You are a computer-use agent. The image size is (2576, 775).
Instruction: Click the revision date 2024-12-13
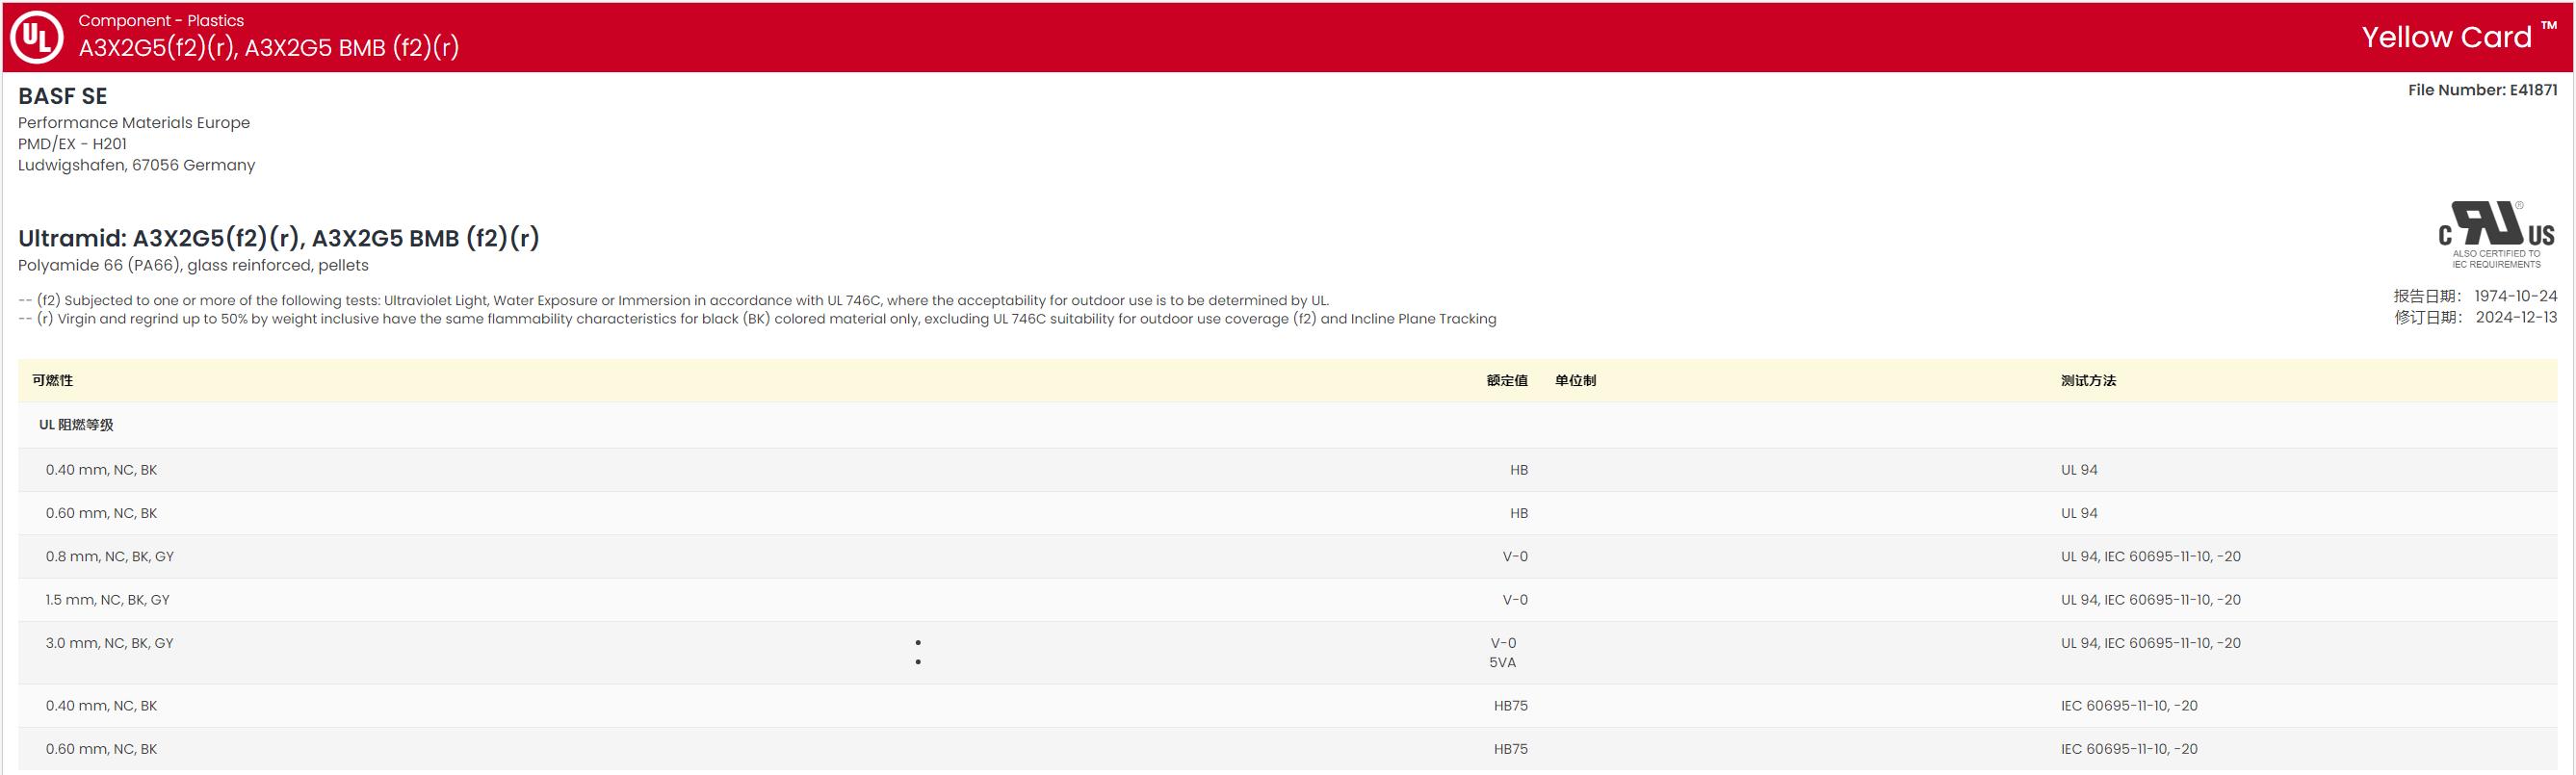pos(2516,317)
